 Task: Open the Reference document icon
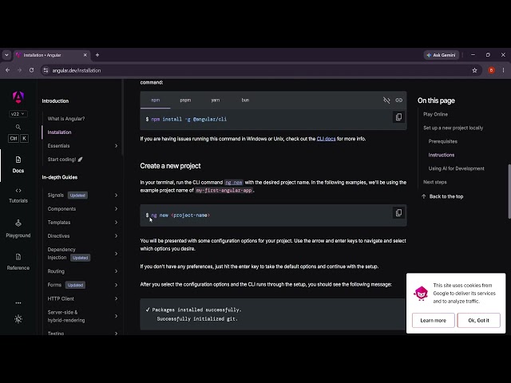(18, 257)
